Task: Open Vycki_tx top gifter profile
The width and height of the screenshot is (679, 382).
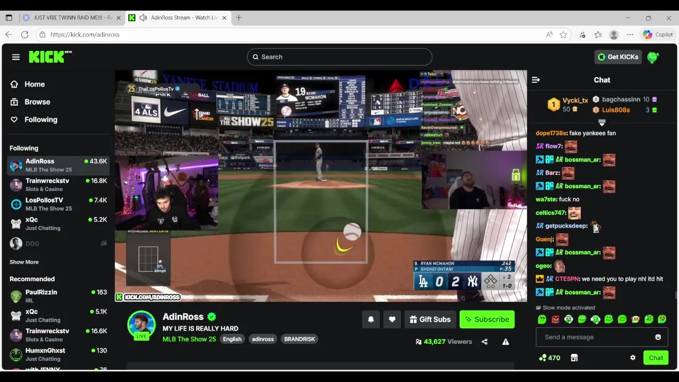Action: [x=575, y=100]
